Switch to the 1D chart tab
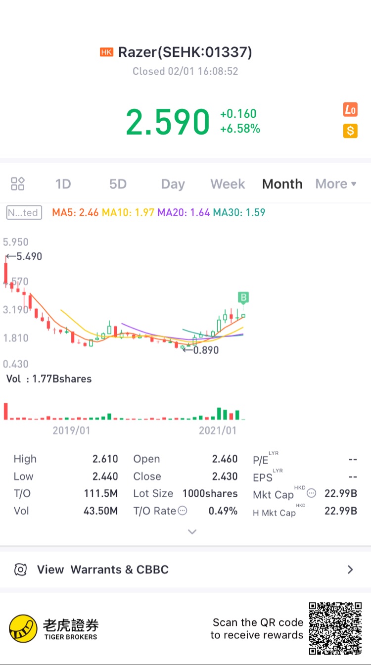This screenshot has width=371, height=665. (x=63, y=184)
